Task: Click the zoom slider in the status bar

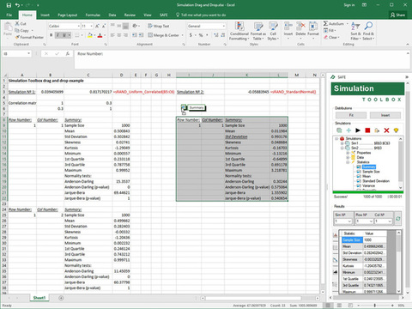Action: (x=375, y=306)
